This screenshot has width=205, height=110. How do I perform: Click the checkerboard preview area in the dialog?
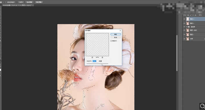97,45
